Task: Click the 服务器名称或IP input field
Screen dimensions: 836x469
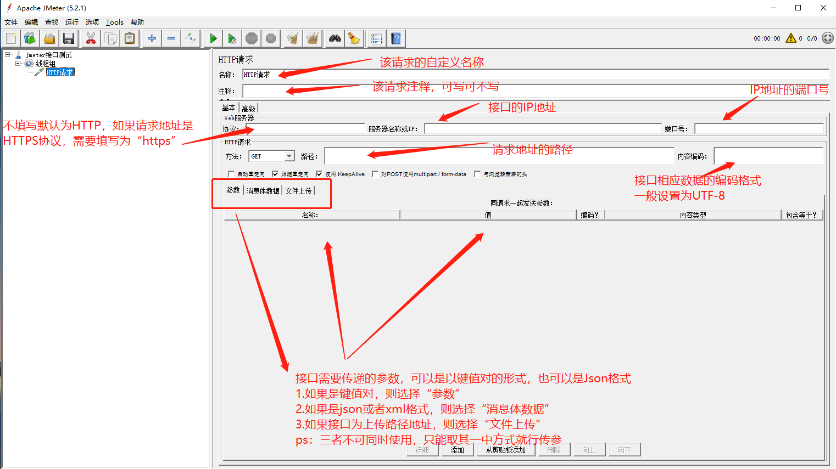Action: 543,129
